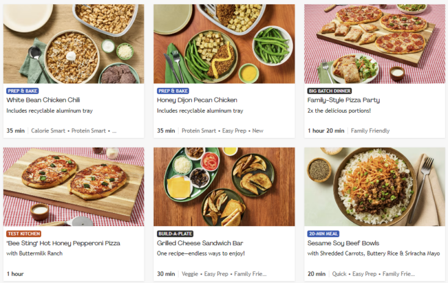Open the Grilled Cheese Sandwich Bar photo
The height and width of the screenshot is (283, 448).
pos(224,187)
